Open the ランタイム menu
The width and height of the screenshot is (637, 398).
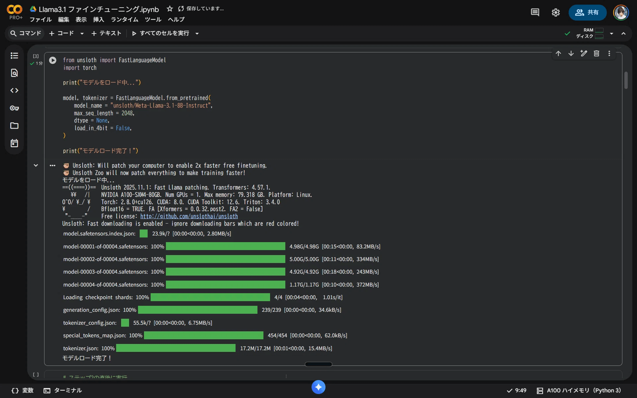(124, 20)
